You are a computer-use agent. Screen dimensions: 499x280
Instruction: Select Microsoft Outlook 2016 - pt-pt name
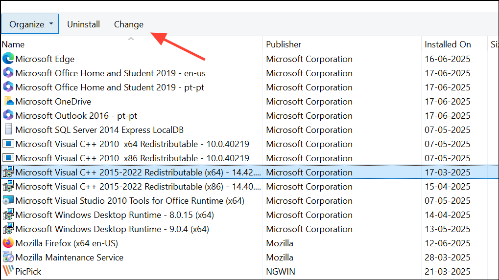pyautogui.click(x=76, y=116)
